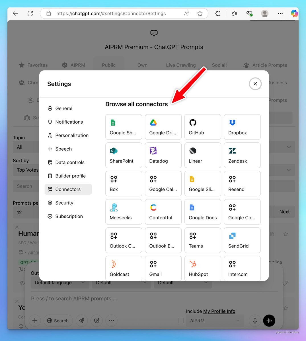Start voice mode with black waveform button
The width and height of the screenshot is (306, 341).
269,321
